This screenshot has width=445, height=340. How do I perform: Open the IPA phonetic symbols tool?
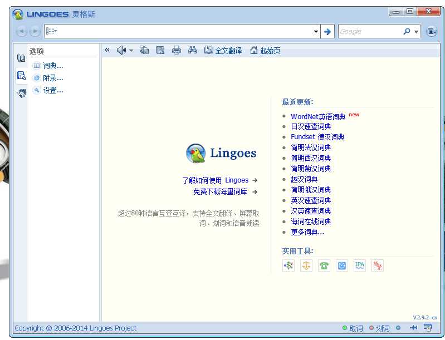click(360, 265)
